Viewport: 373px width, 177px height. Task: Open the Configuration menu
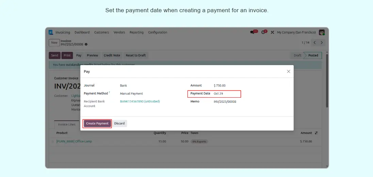click(x=158, y=33)
